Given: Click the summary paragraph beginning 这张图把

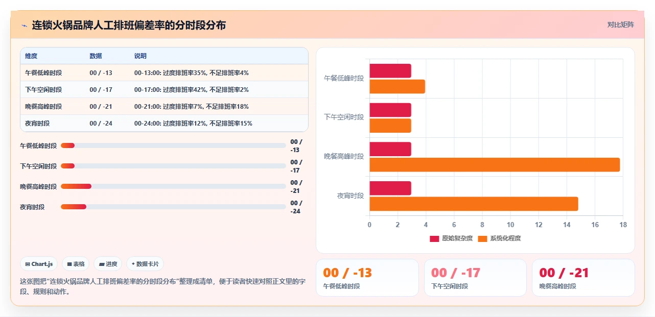Looking at the screenshot, I should tap(162, 286).
